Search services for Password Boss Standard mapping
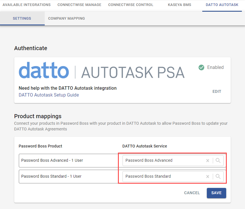 (x=218, y=176)
